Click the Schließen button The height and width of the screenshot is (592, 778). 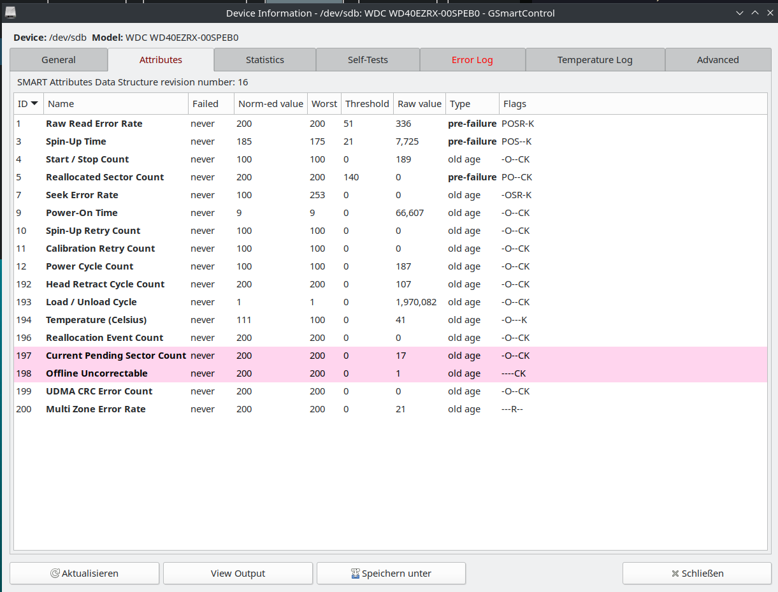pyautogui.click(x=697, y=574)
